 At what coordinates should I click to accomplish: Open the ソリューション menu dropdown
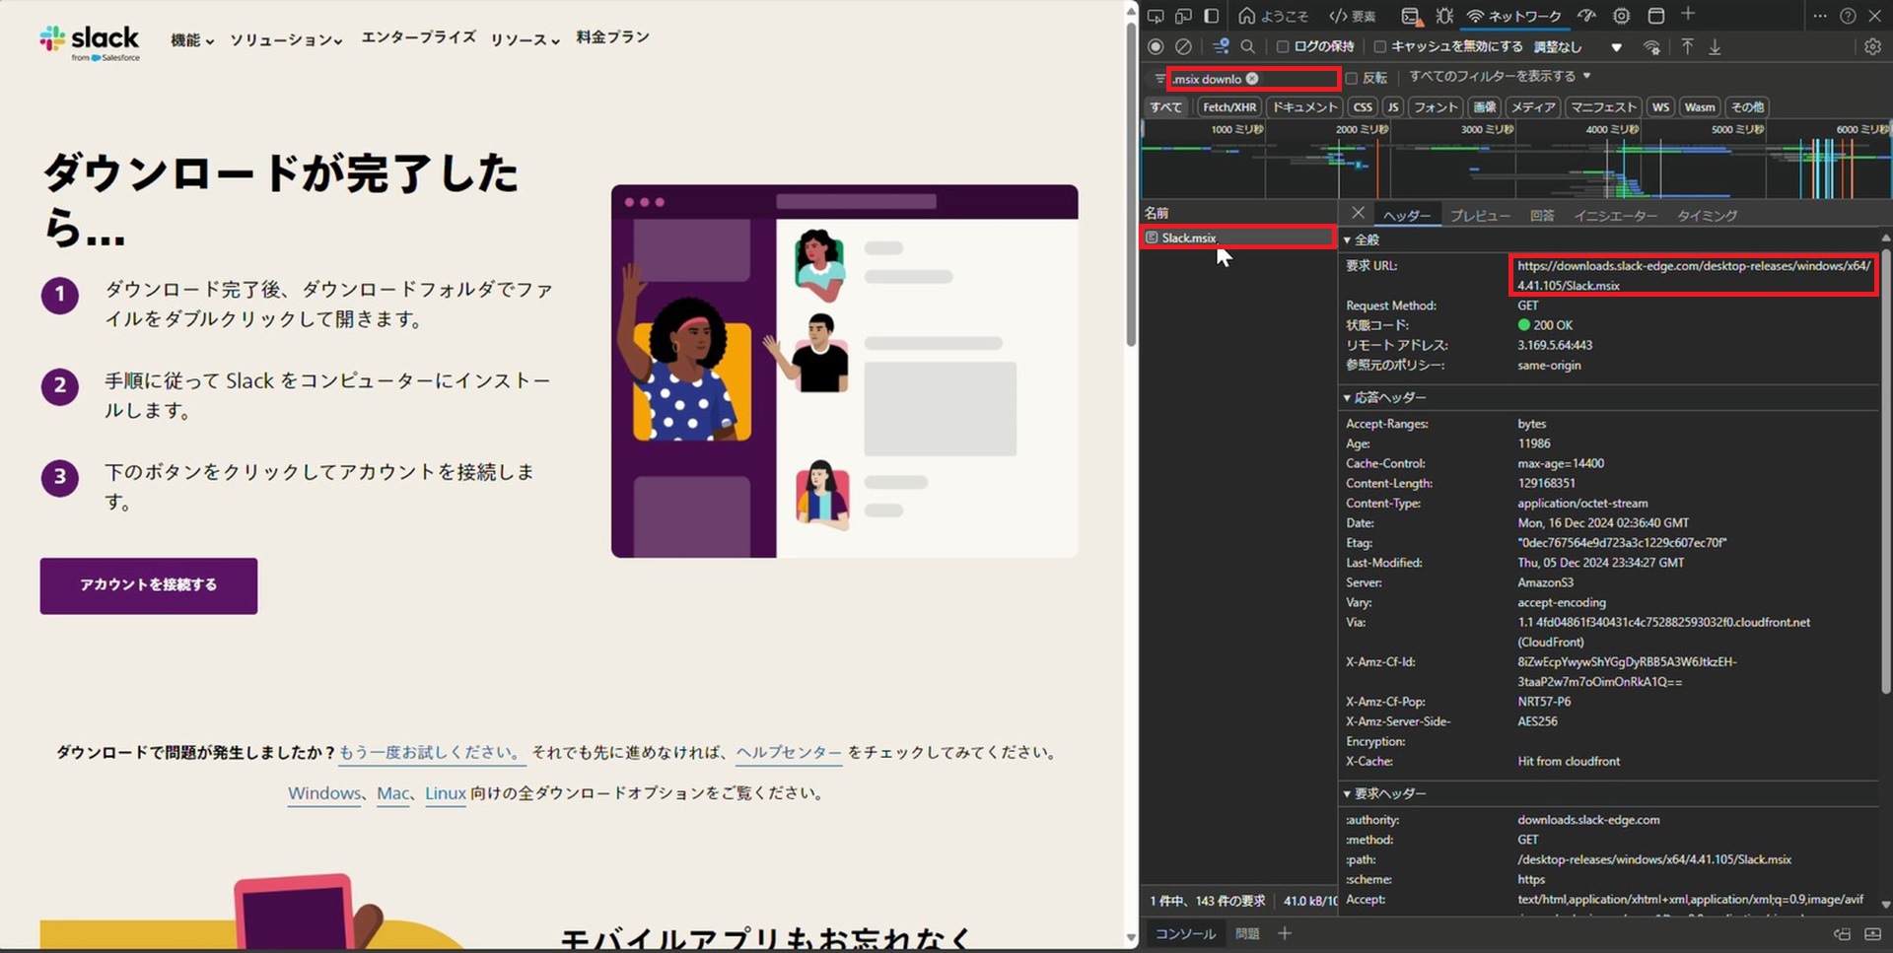(x=286, y=39)
